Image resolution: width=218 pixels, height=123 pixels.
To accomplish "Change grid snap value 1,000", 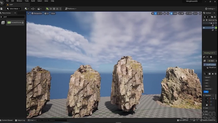I will pos(175,13).
